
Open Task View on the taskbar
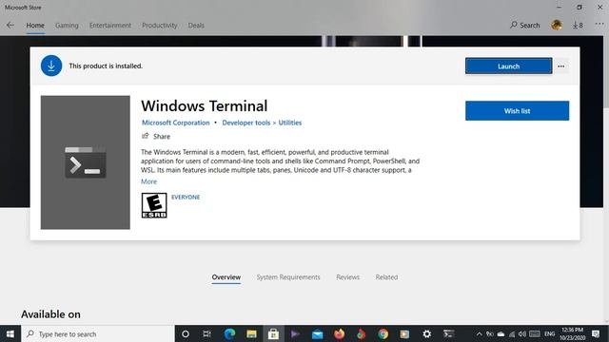[x=207, y=333]
